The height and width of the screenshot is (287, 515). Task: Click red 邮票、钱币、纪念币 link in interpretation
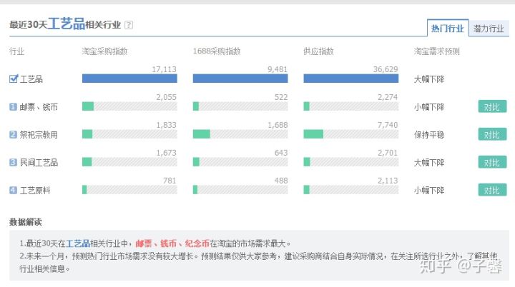tap(172, 243)
